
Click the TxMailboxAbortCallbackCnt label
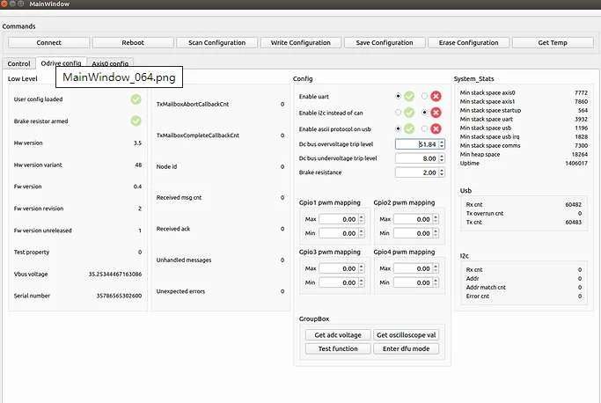coord(193,104)
